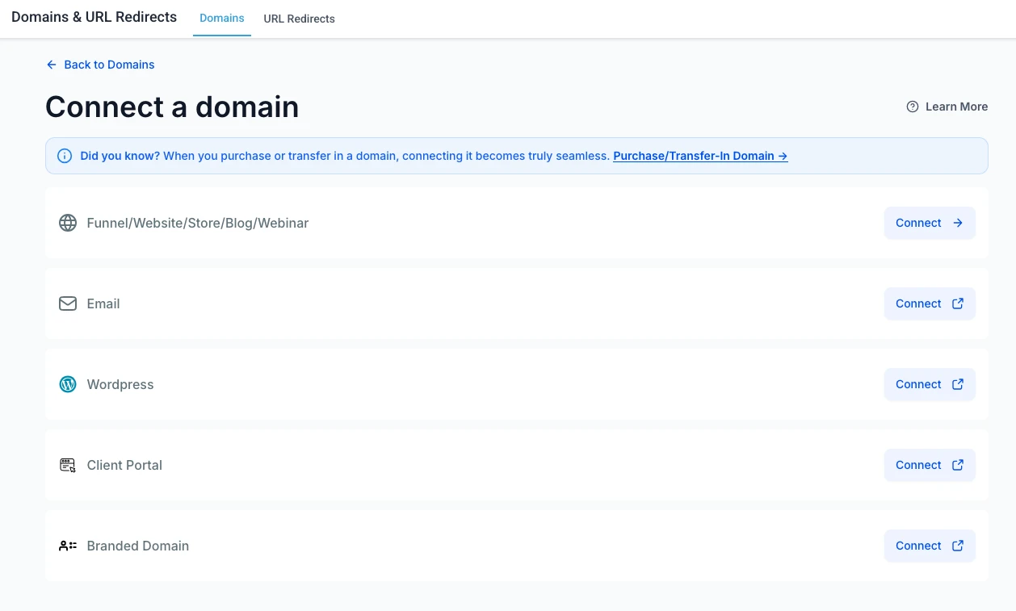Screen dimensions: 1016x611
Task: Click the external link icon in Branded Domain Connect button
Action: (x=958, y=546)
